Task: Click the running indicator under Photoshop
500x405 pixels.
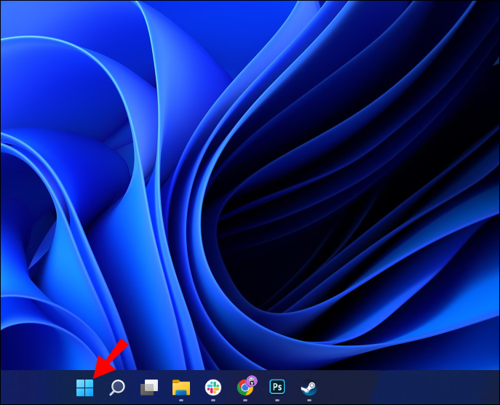Action: click(x=277, y=400)
